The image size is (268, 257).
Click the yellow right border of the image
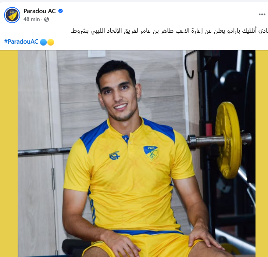pos(262,153)
